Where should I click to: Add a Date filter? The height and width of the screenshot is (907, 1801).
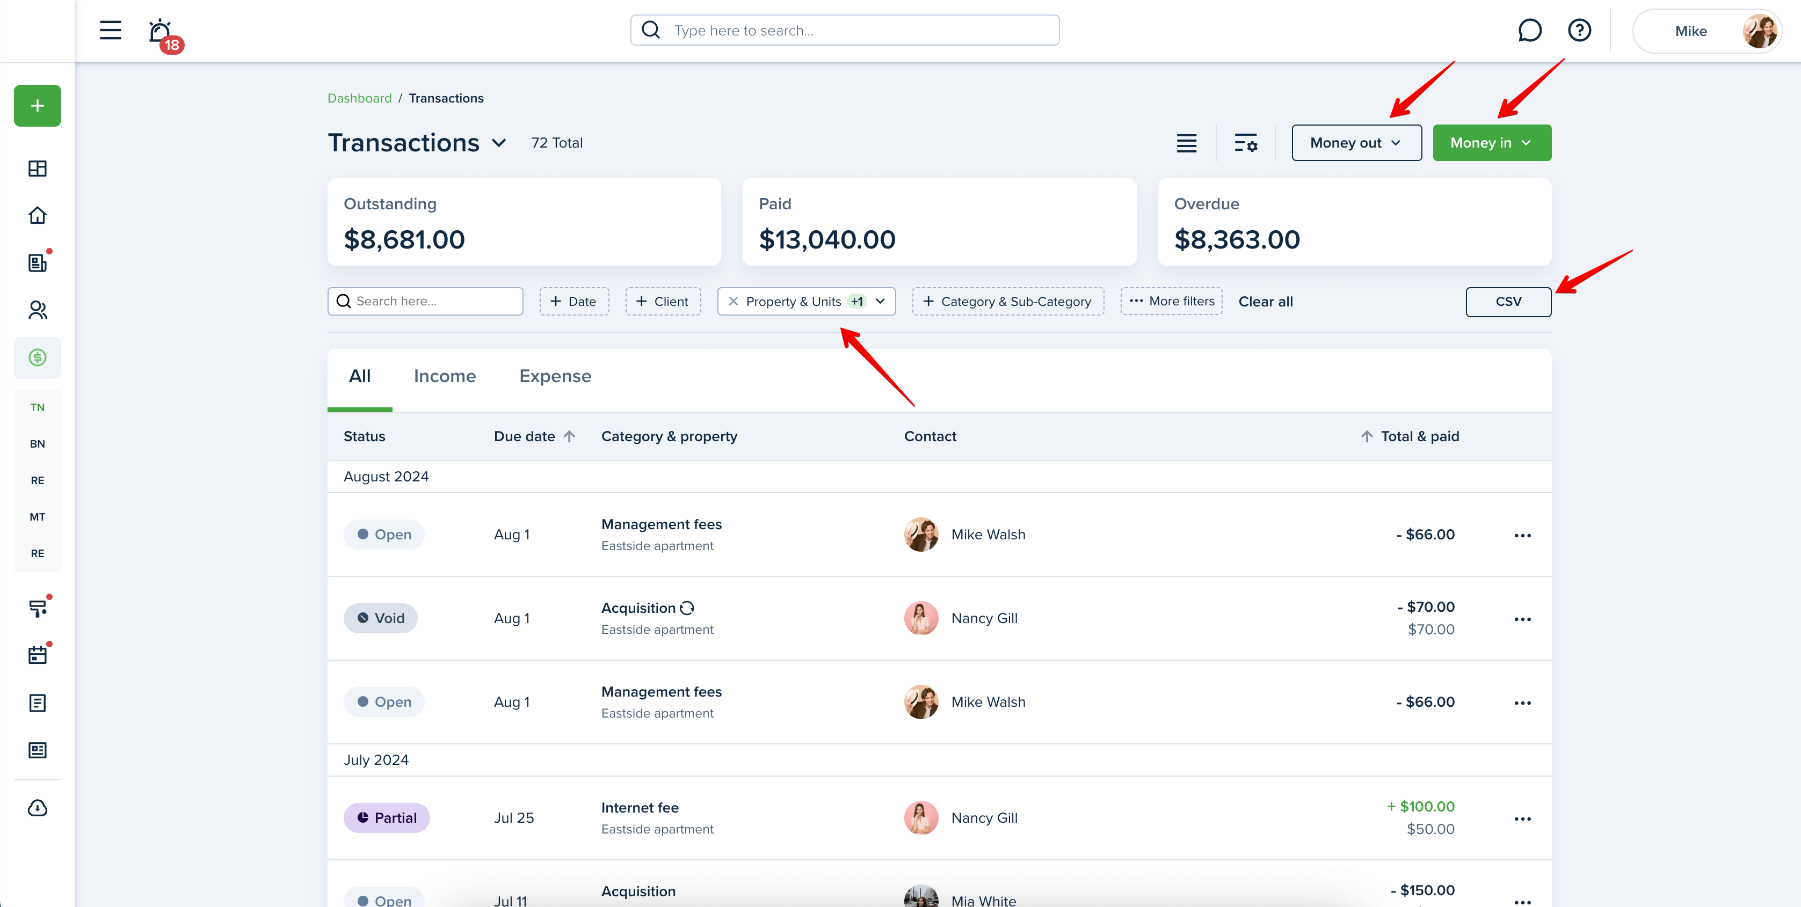tap(574, 301)
